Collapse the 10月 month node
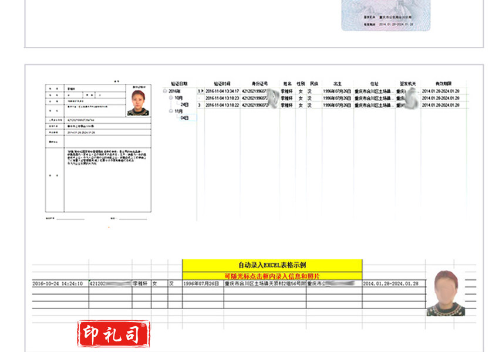Screen dimensions: 499x352 click(170, 98)
